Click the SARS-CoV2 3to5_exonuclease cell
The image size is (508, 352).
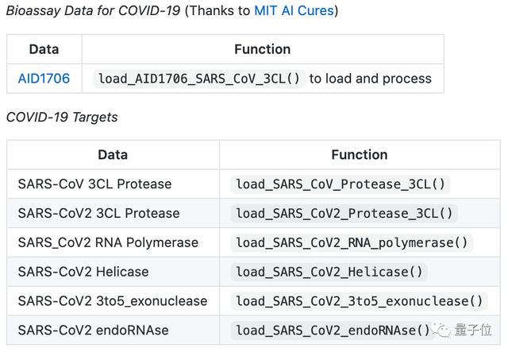pyautogui.click(x=113, y=300)
